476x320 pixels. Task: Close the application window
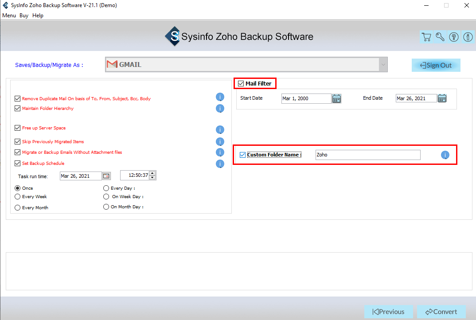tap(467, 5)
